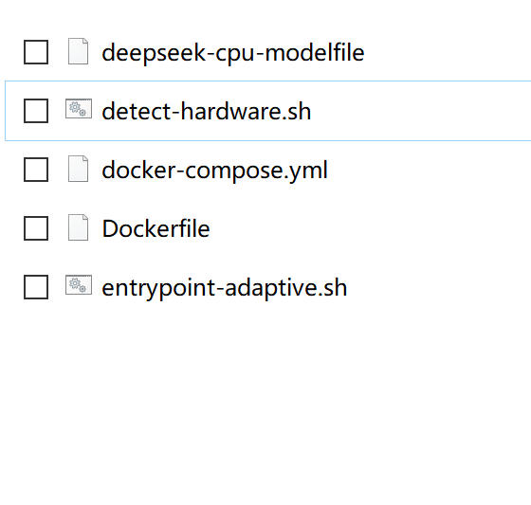The width and height of the screenshot is (531, 505).
Task: Click the gear script icon for detect-hardware.sh
Action: pyautogui.click(x=79, y=109)
